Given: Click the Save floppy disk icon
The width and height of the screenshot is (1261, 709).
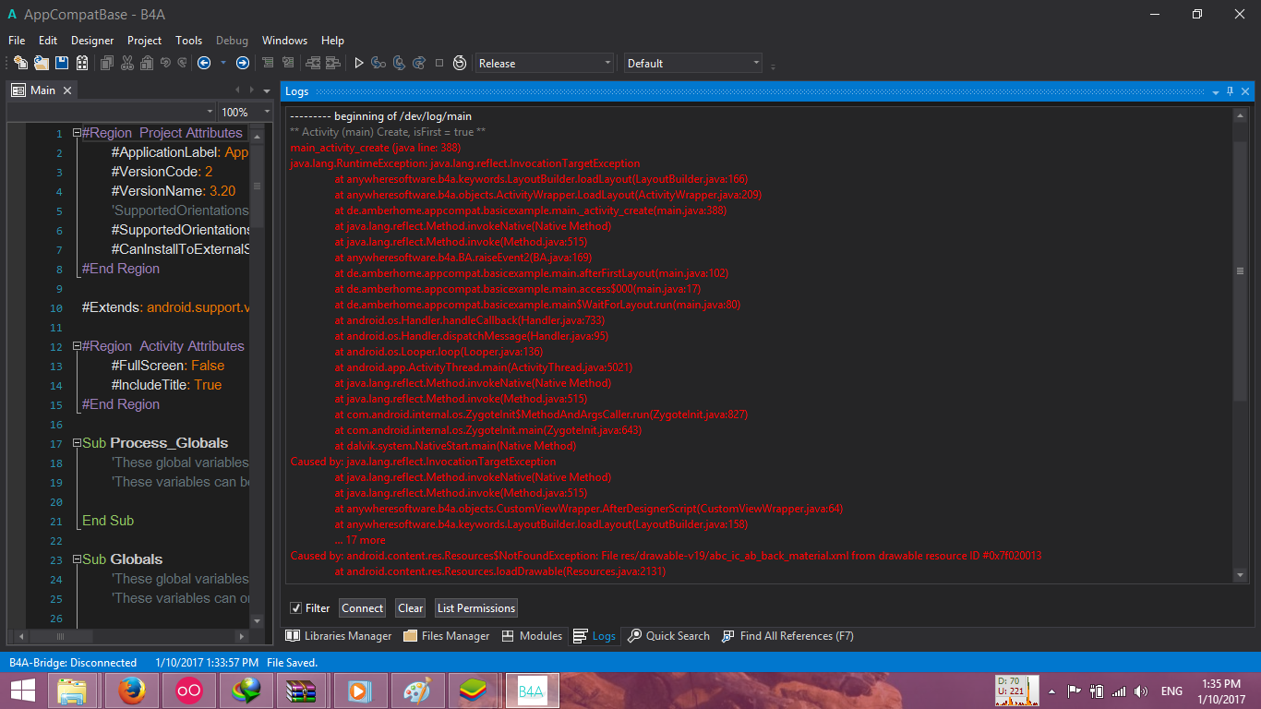Looking at the screenshot, I should 62,63.
